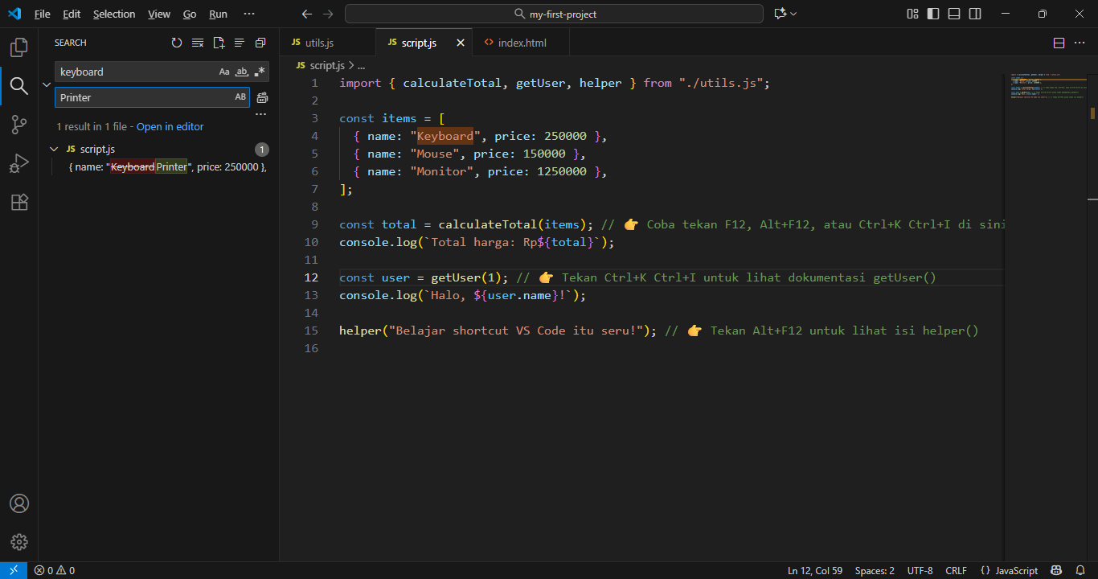Enable Match Case in the search box
The width and height of the screenshot is (1098, 579).
tap(224, 72)
